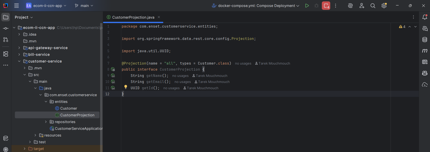Expand the bill-service module
430x152 pixels.
pos(19,54)
